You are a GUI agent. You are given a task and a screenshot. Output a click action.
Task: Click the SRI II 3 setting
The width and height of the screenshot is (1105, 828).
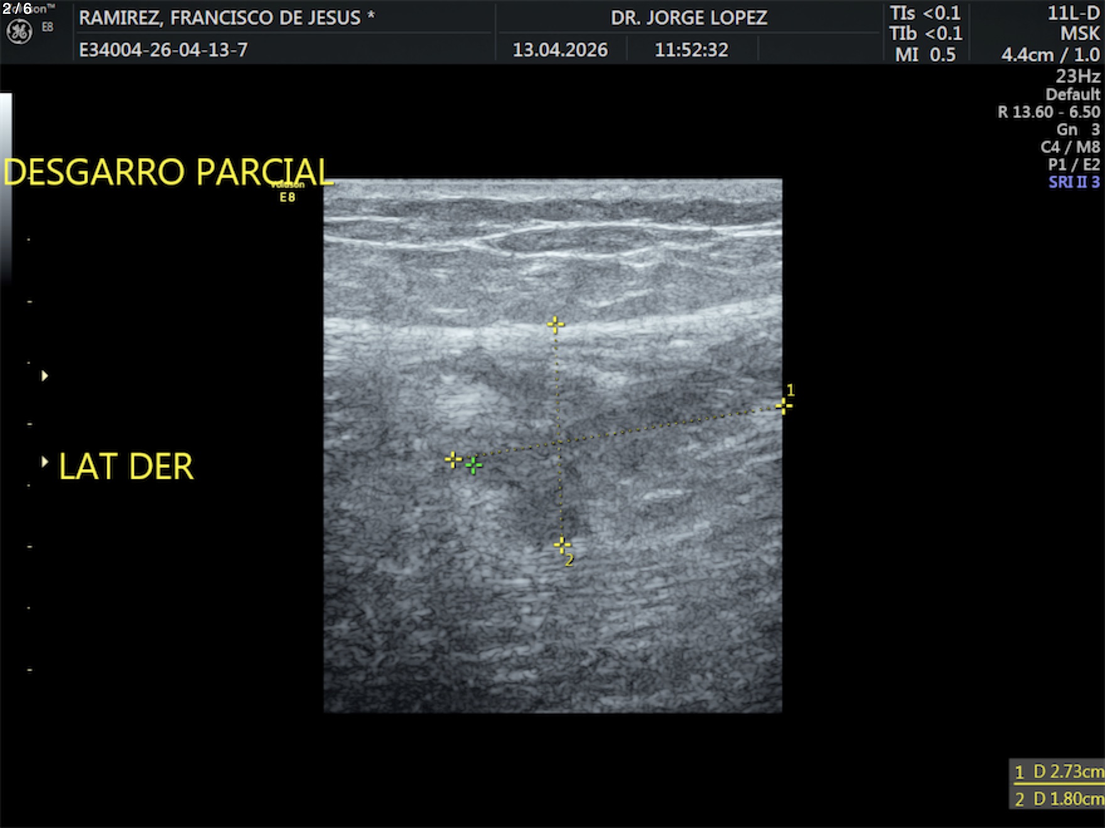pyautogui.click(x=1074, y=183)
